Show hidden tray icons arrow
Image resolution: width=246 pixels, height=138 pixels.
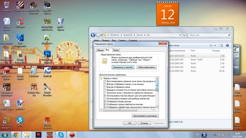210,135
